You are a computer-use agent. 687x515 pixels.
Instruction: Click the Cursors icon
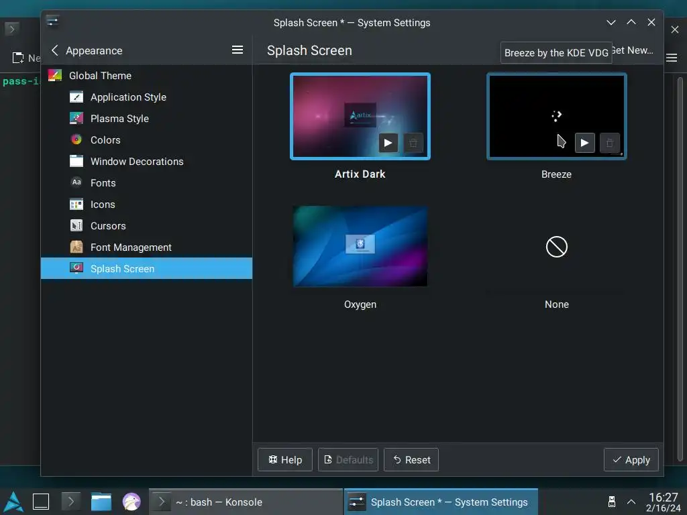tap(76, 225)
